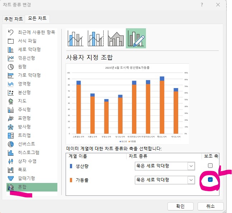Screen dimensions: 232x213
Task: Select the area chart icon (영역형)
Action: click(x=11, y=84)
